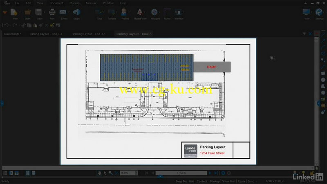The width and height of the screenshot is (327, 184).
Task: Expand the New button dropdown arrow
Action: tap(20, 12)
